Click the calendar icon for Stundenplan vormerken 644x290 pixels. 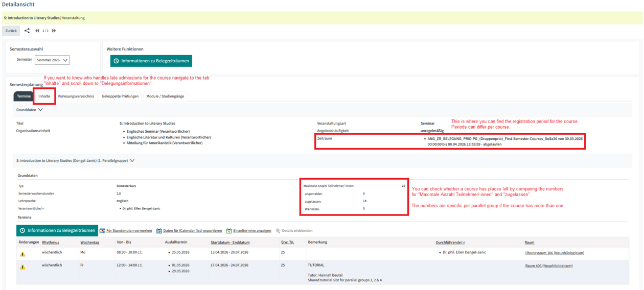pyautogui.click(x=102, y=231)
